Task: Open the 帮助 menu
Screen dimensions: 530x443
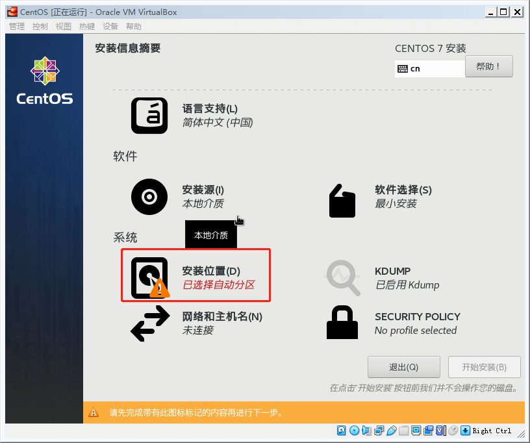Action: pos(134,27)
